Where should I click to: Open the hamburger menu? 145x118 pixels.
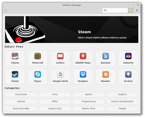[x=137, y=10]
